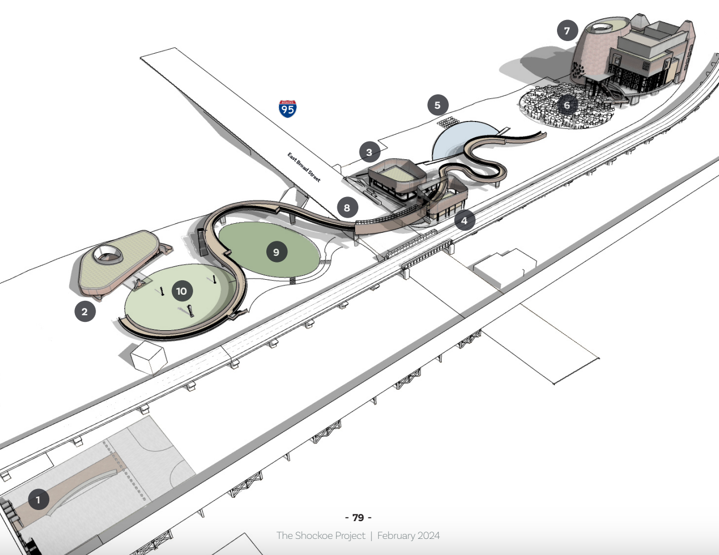
Task: Click the number 1 map marker
Action: [38, 500]
